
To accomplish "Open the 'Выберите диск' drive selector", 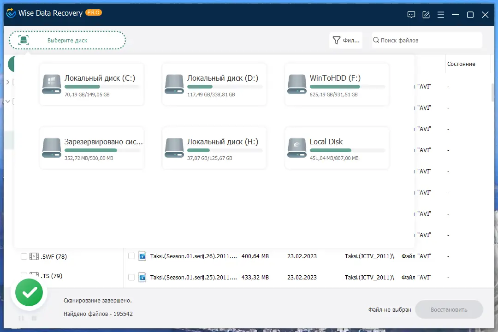I will [x=67, y=41].
